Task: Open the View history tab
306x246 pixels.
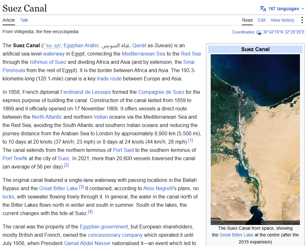Action: pyautogui.click(x=282, y=20)
